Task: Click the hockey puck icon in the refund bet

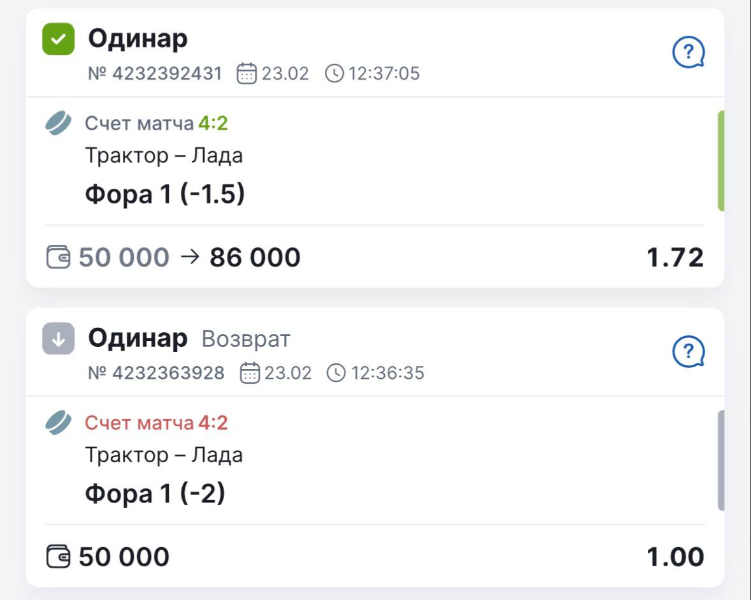Action: coord(59,423)
